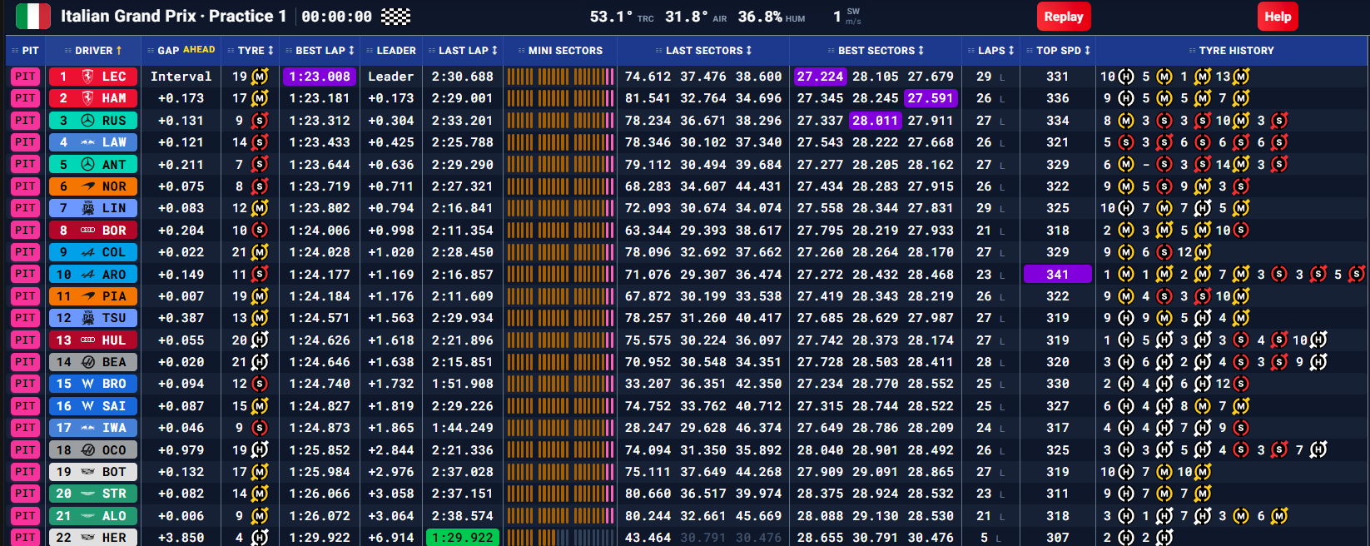Screen dimensions: 1370x546
Task: Sort by TOP SPD column header
Action: (1063, 51)
